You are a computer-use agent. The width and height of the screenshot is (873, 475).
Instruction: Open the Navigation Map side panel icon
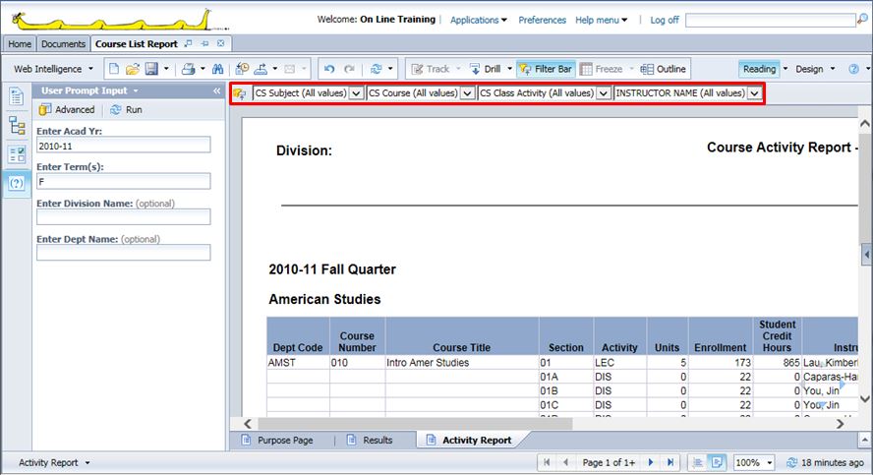[17, 126]
